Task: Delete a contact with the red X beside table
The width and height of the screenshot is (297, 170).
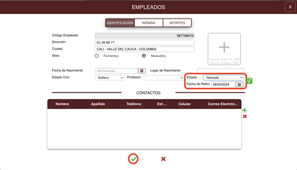Action: pyautogui.click(x=245, y=116)
